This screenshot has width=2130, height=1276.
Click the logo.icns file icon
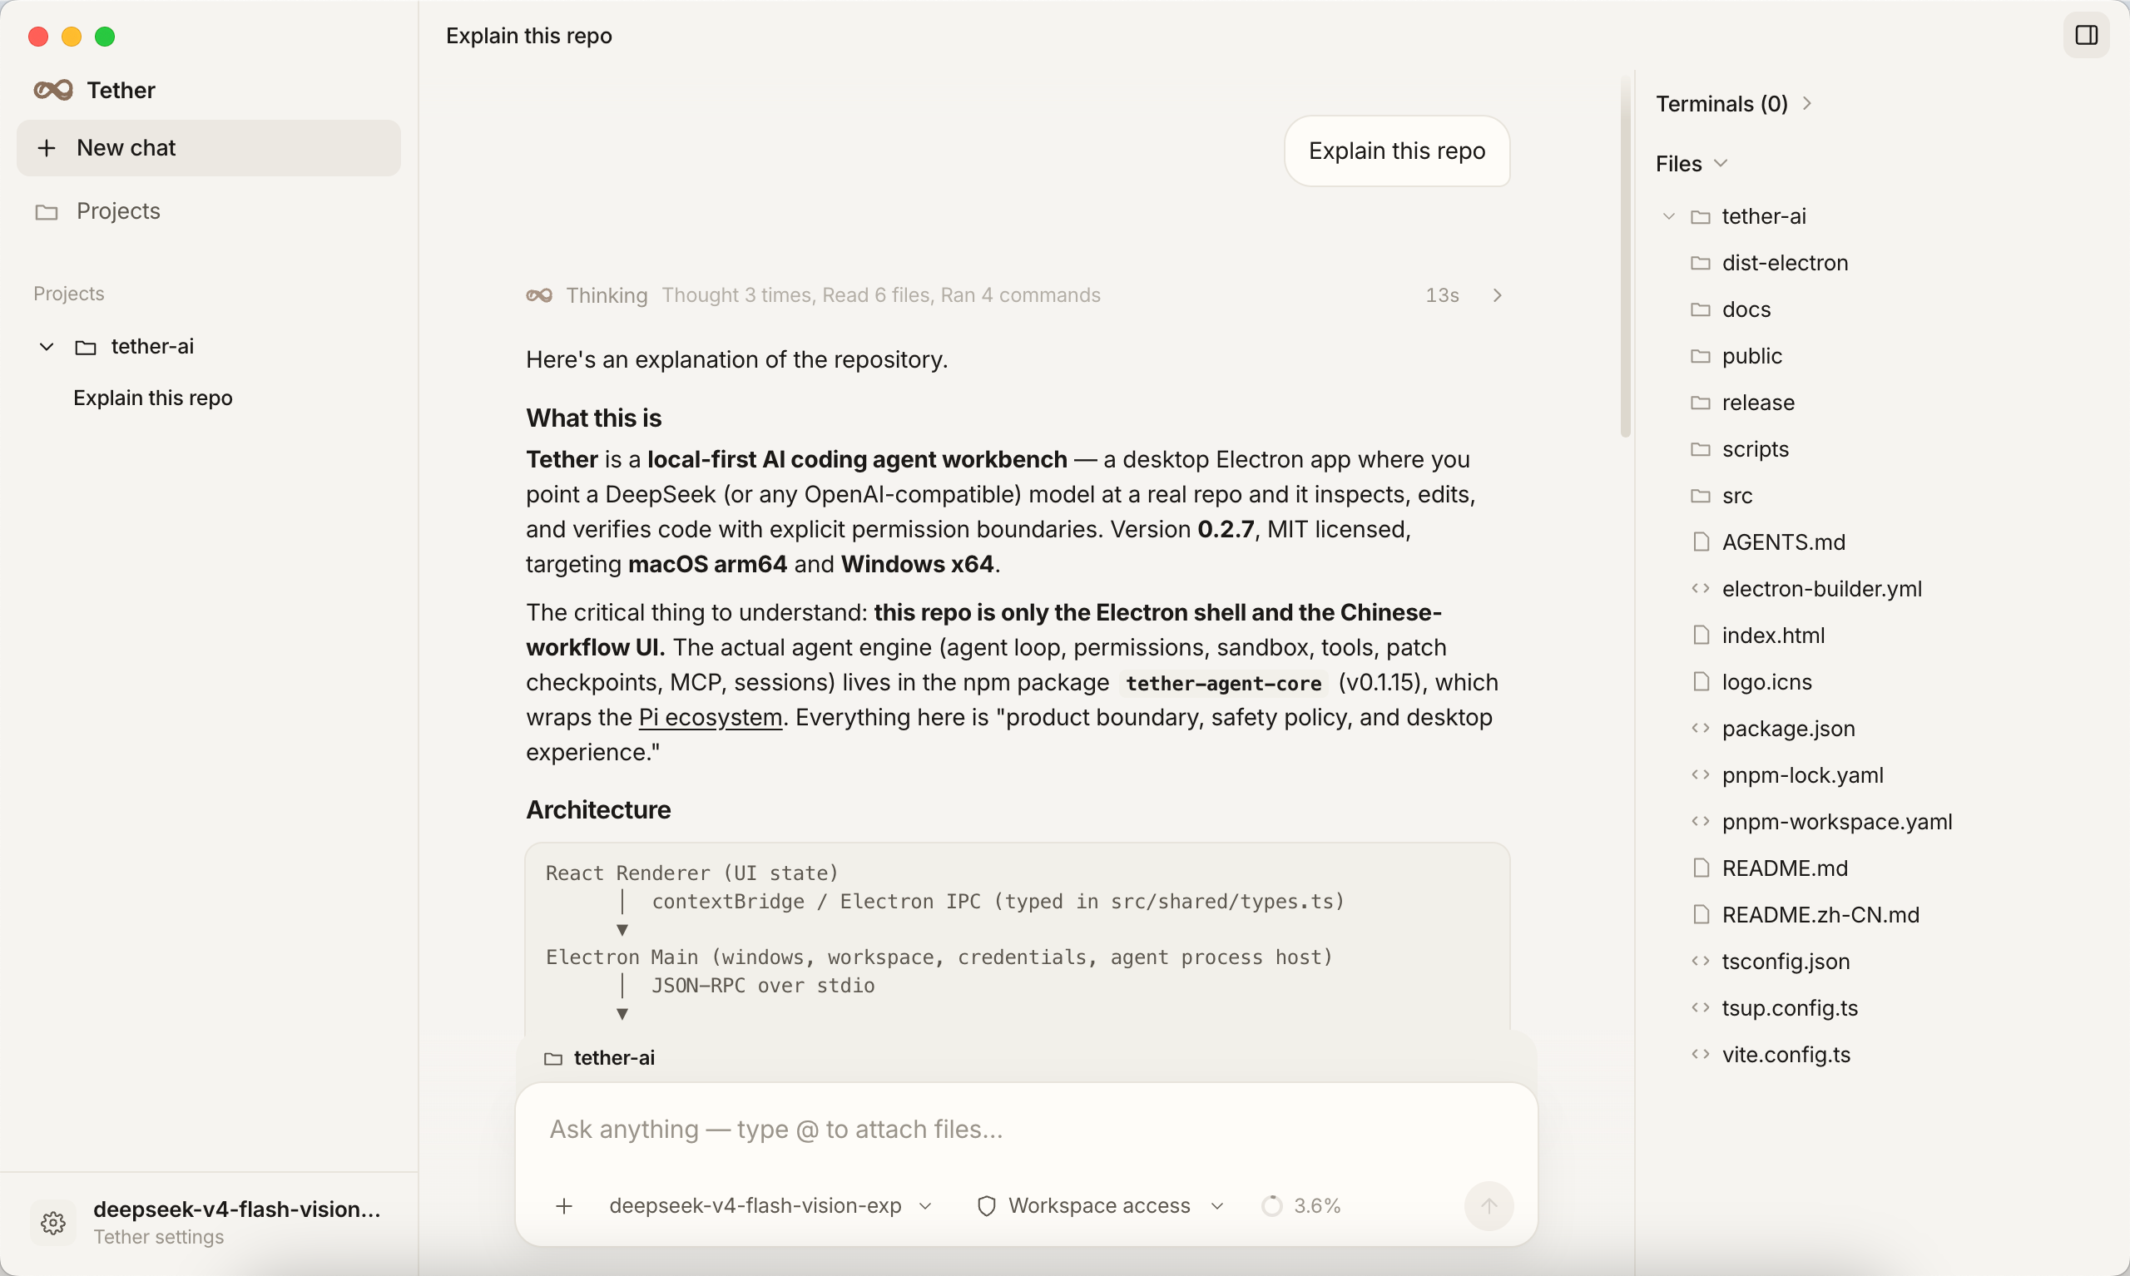coord(1700,682)
